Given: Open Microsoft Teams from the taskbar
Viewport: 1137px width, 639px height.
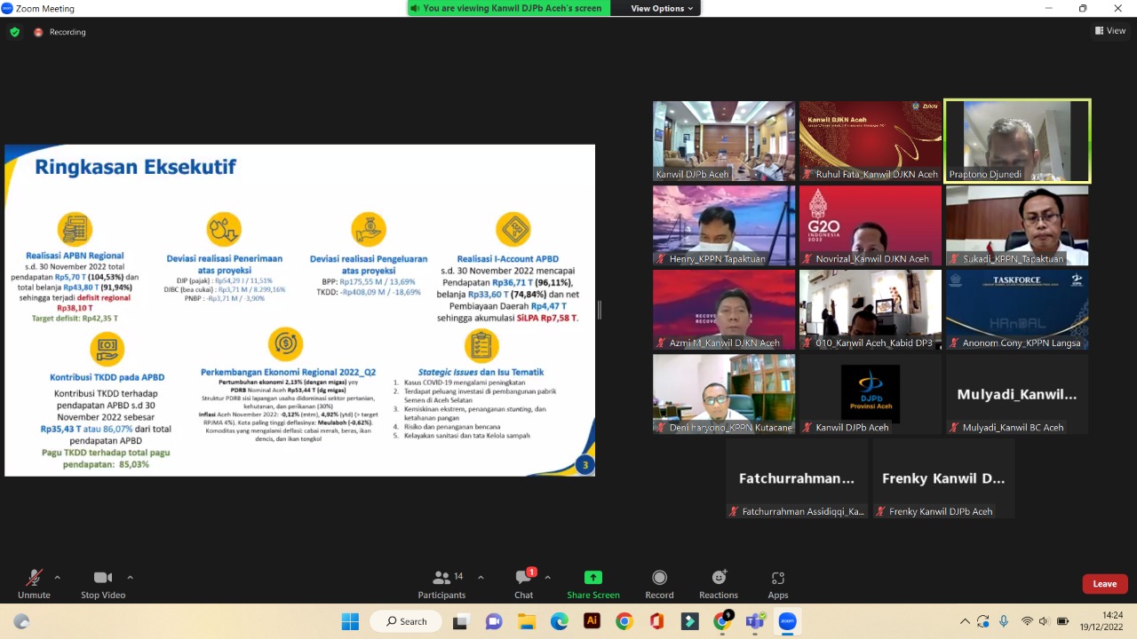Looking at the screenshot, I should coord(755,621).
